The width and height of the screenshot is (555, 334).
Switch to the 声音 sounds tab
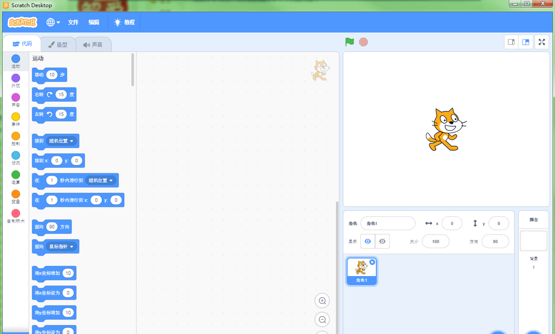point(93,44)
